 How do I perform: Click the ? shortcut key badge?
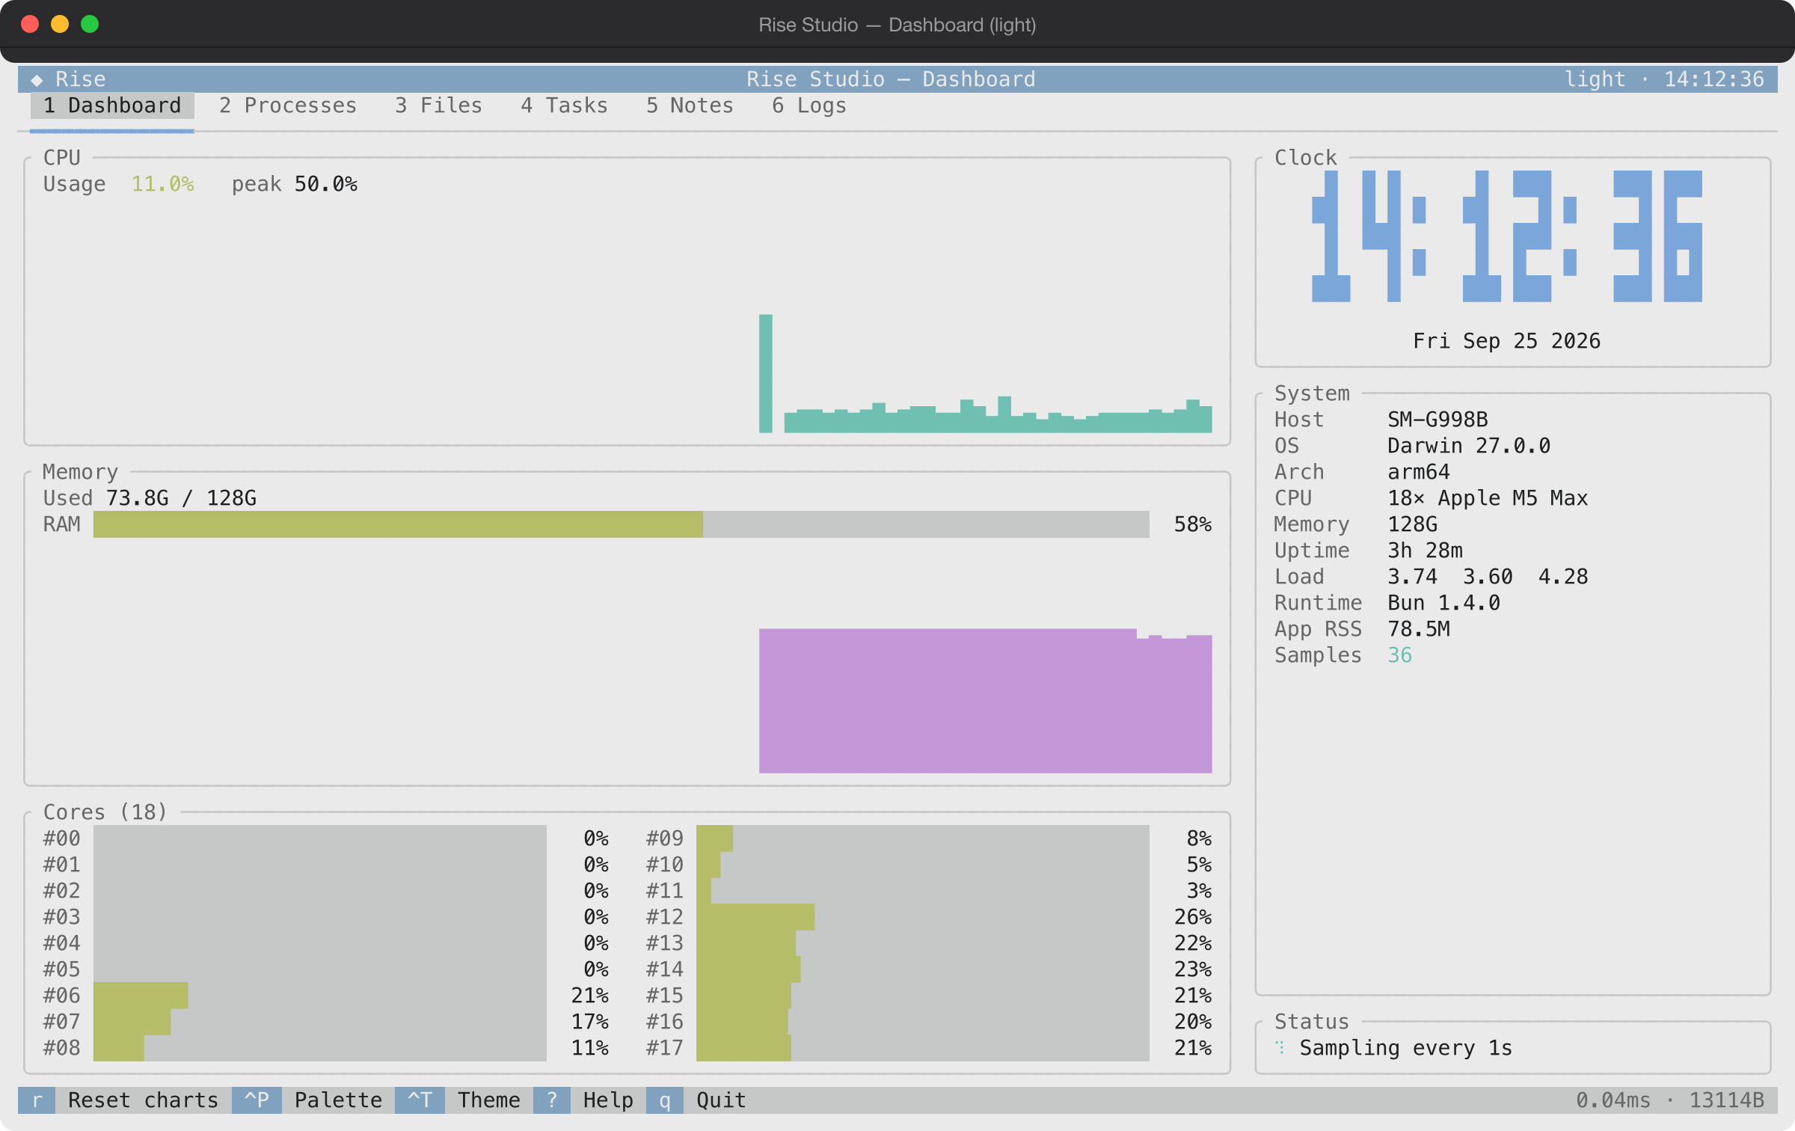point(552,1100)
